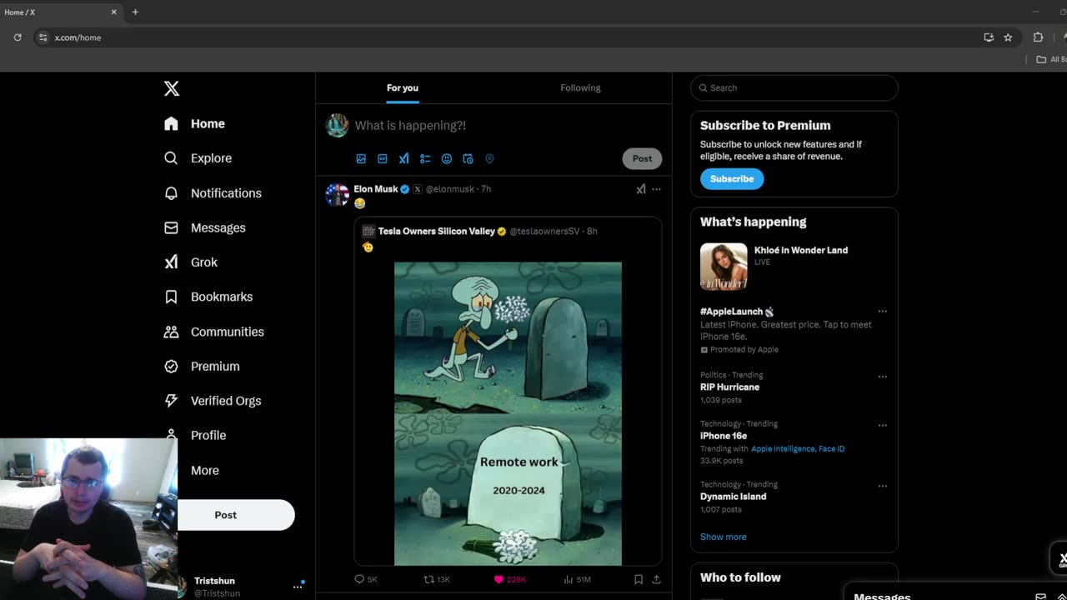Open a new browser tab
Image resolution: width=1067 pixels, height=600 pixels.
pyautogui.click(x=135, y=12)
